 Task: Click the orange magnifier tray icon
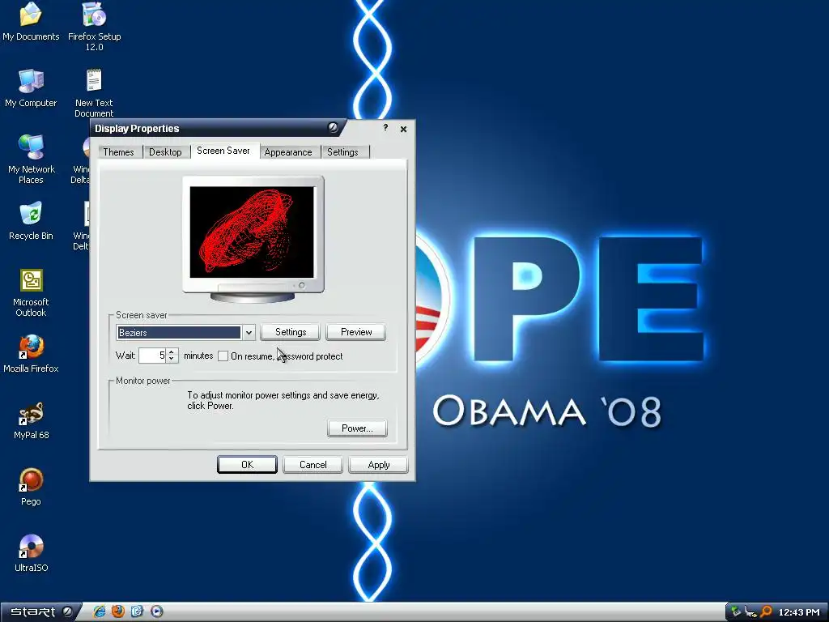click(766, 612)
